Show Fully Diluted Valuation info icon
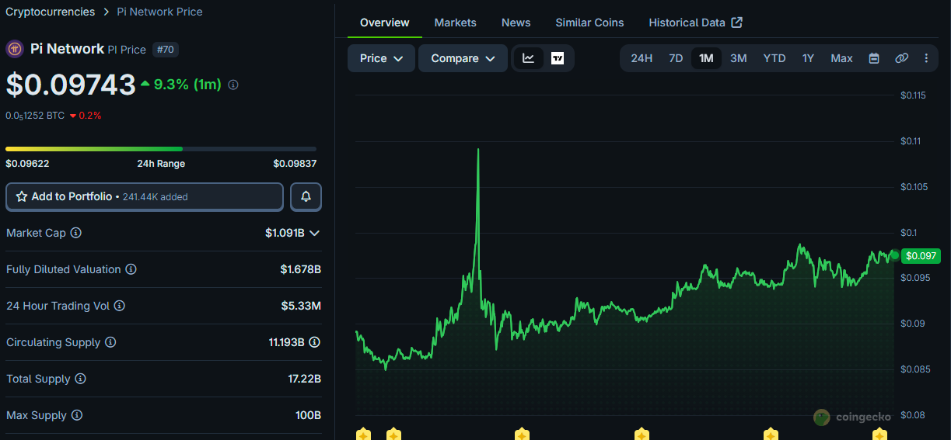This screenshot has height=440, width=951. (x=131, y=269)
